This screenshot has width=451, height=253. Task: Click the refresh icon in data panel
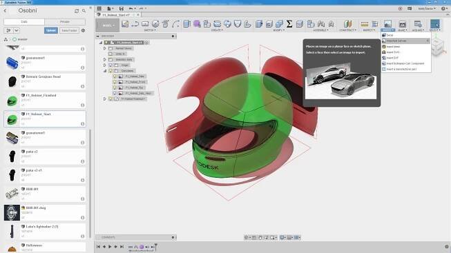point(77,11)
